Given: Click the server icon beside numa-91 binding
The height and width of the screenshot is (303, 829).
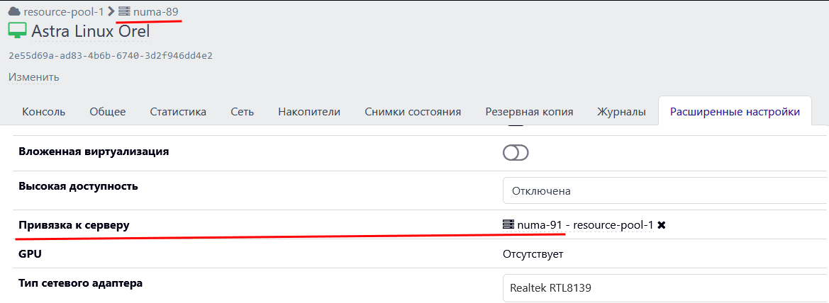Looking at the screenshot, I should pos(508,225).
